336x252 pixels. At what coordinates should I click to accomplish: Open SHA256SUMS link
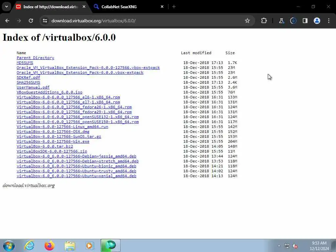click(28, 82)
